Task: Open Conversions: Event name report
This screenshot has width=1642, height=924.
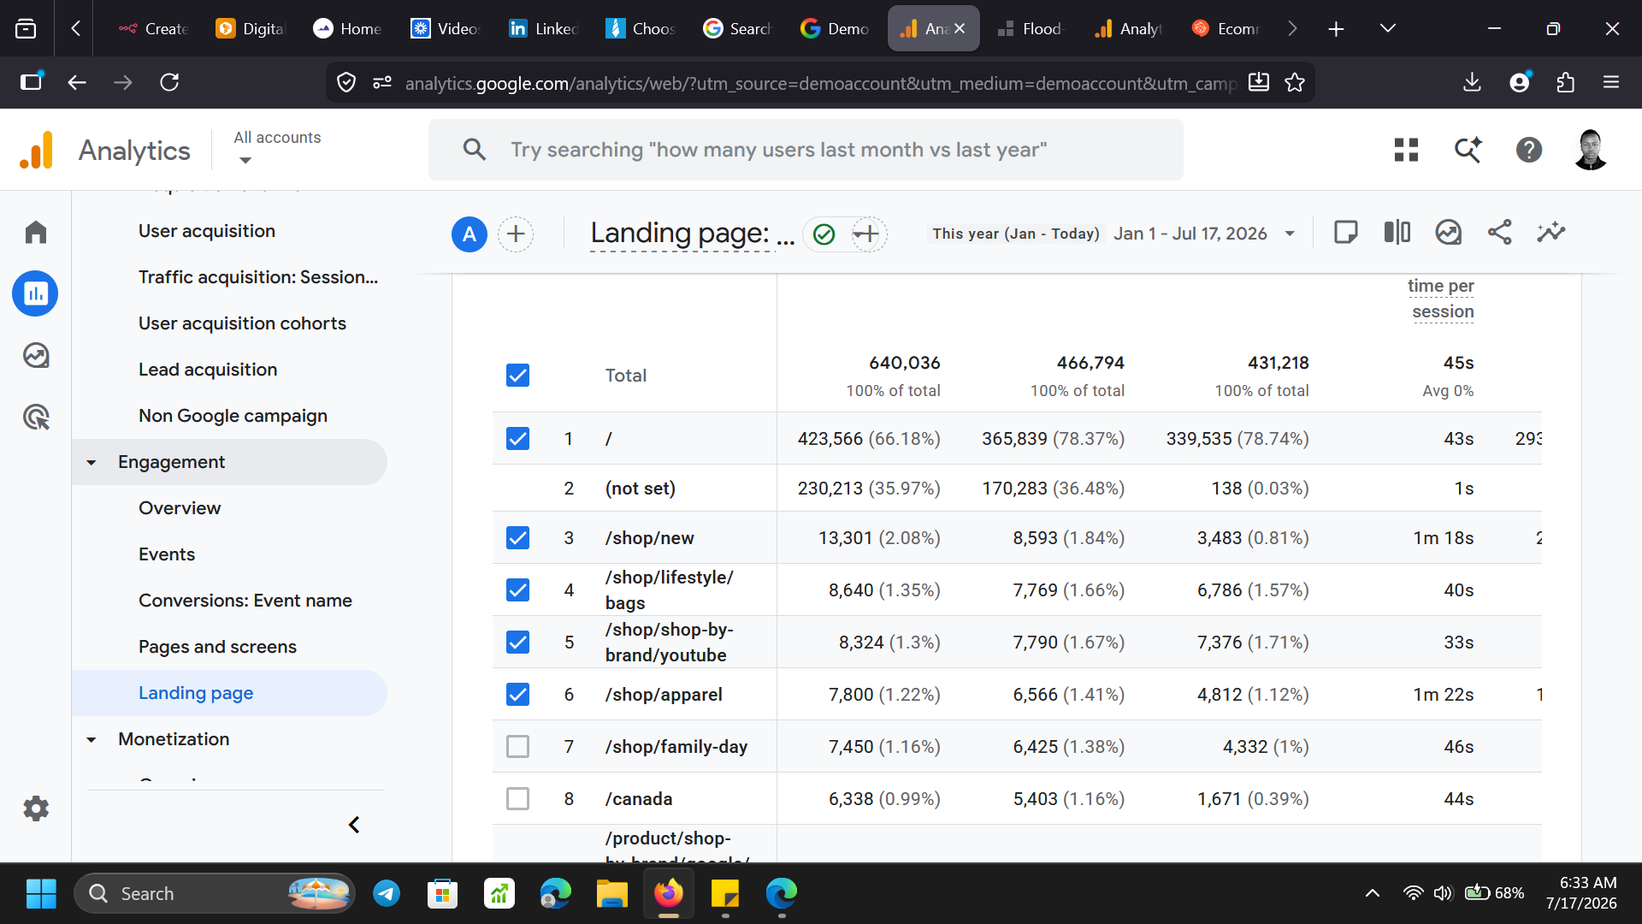Action: (x=245, y=601)
